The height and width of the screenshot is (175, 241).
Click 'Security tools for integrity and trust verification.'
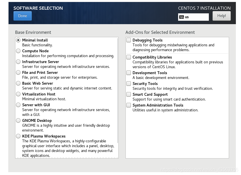pyautogui.click(x=173, y=89)
